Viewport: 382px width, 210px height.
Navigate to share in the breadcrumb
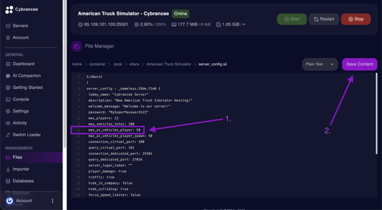134,64
